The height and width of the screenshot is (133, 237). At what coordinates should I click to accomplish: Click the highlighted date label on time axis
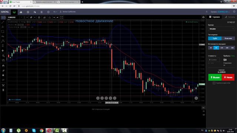pos(112,103)
